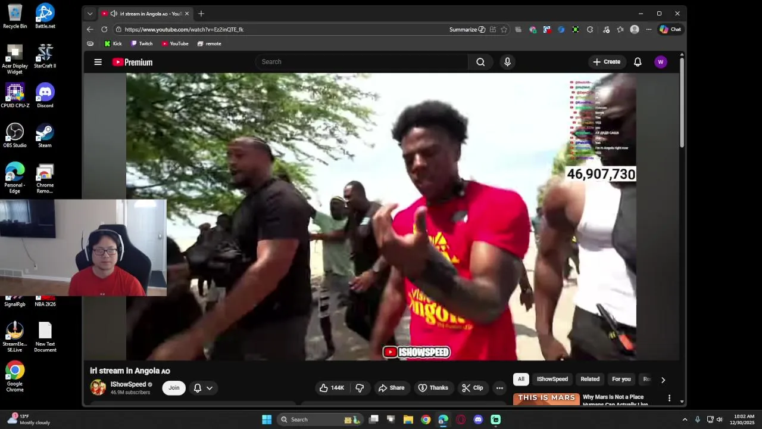
Task: Open options menu on Mars video suggestion
Action: (x=669, y=398)
